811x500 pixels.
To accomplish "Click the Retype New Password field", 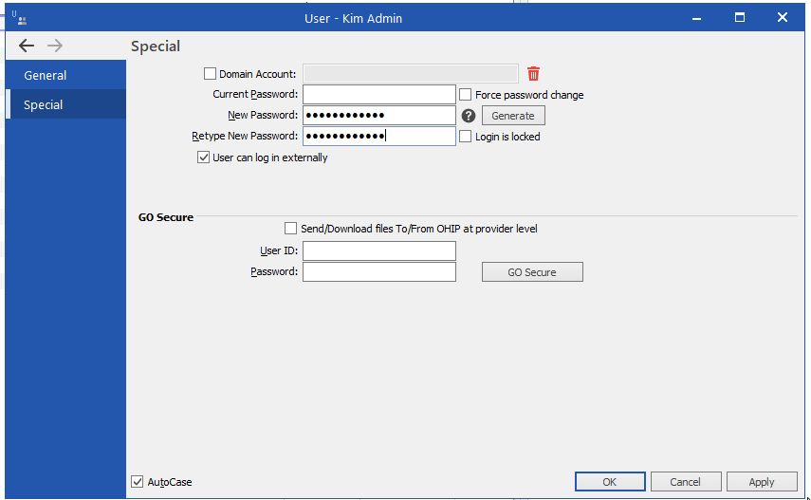I will pos(379,136).
